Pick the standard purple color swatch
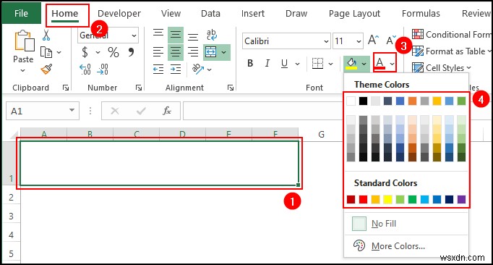Screen dimensions: 493x265 (462, 199)
